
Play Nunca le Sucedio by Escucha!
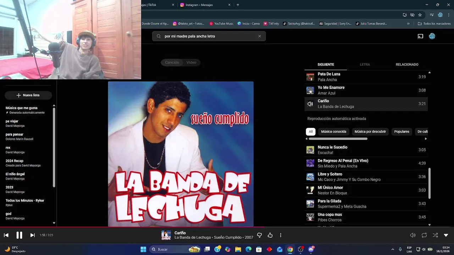click(x=366, y=150)
